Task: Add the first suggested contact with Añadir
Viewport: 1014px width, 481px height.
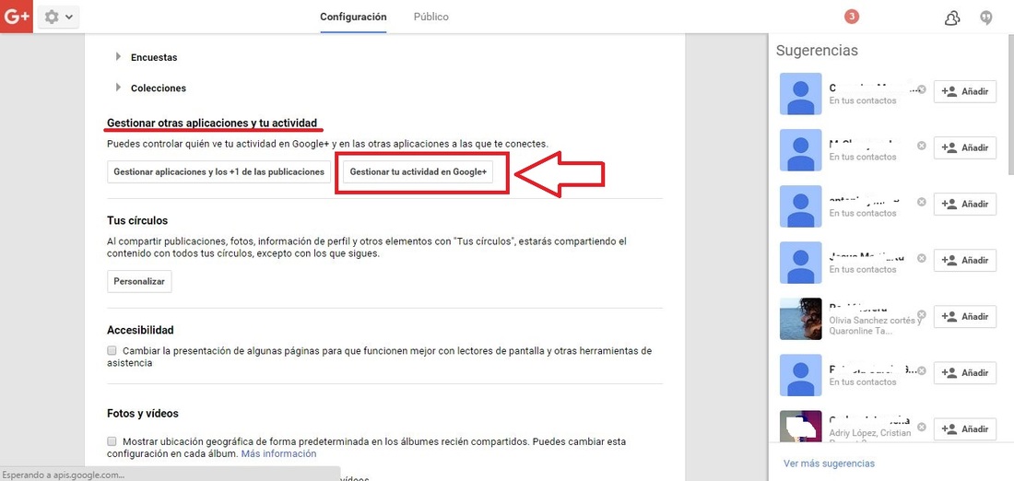Action: point(965,92)
